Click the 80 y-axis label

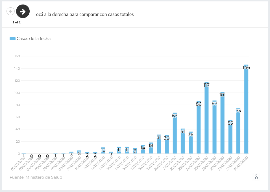[x=18, y=105]
